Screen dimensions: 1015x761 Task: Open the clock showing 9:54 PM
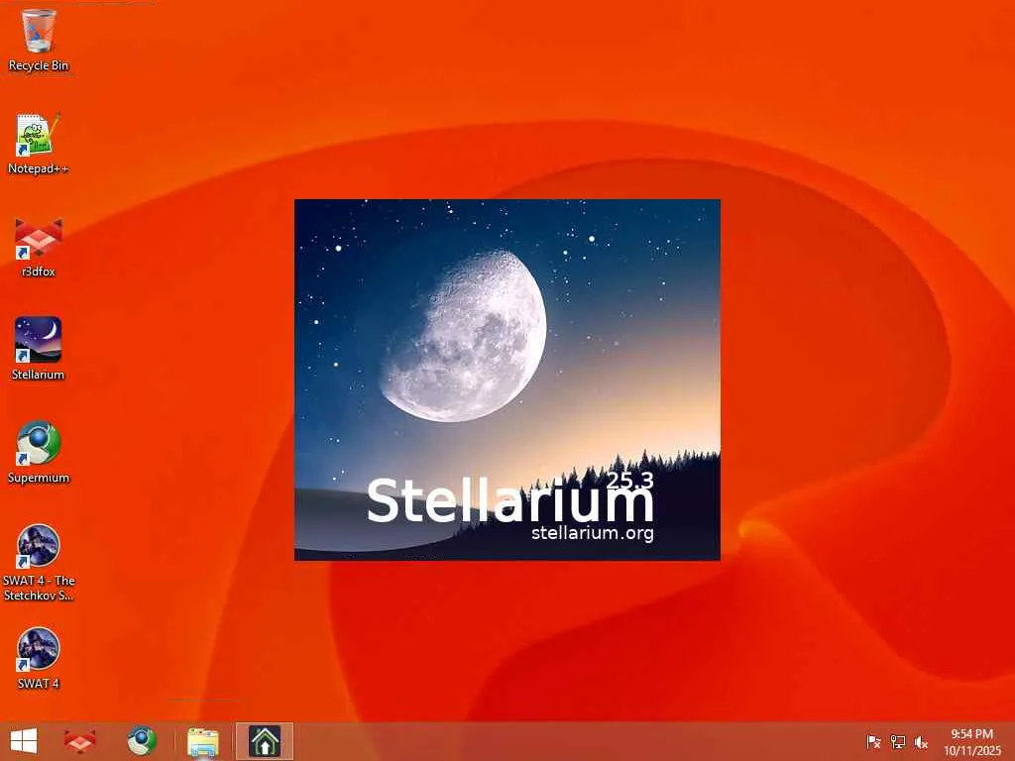point(971,742)
